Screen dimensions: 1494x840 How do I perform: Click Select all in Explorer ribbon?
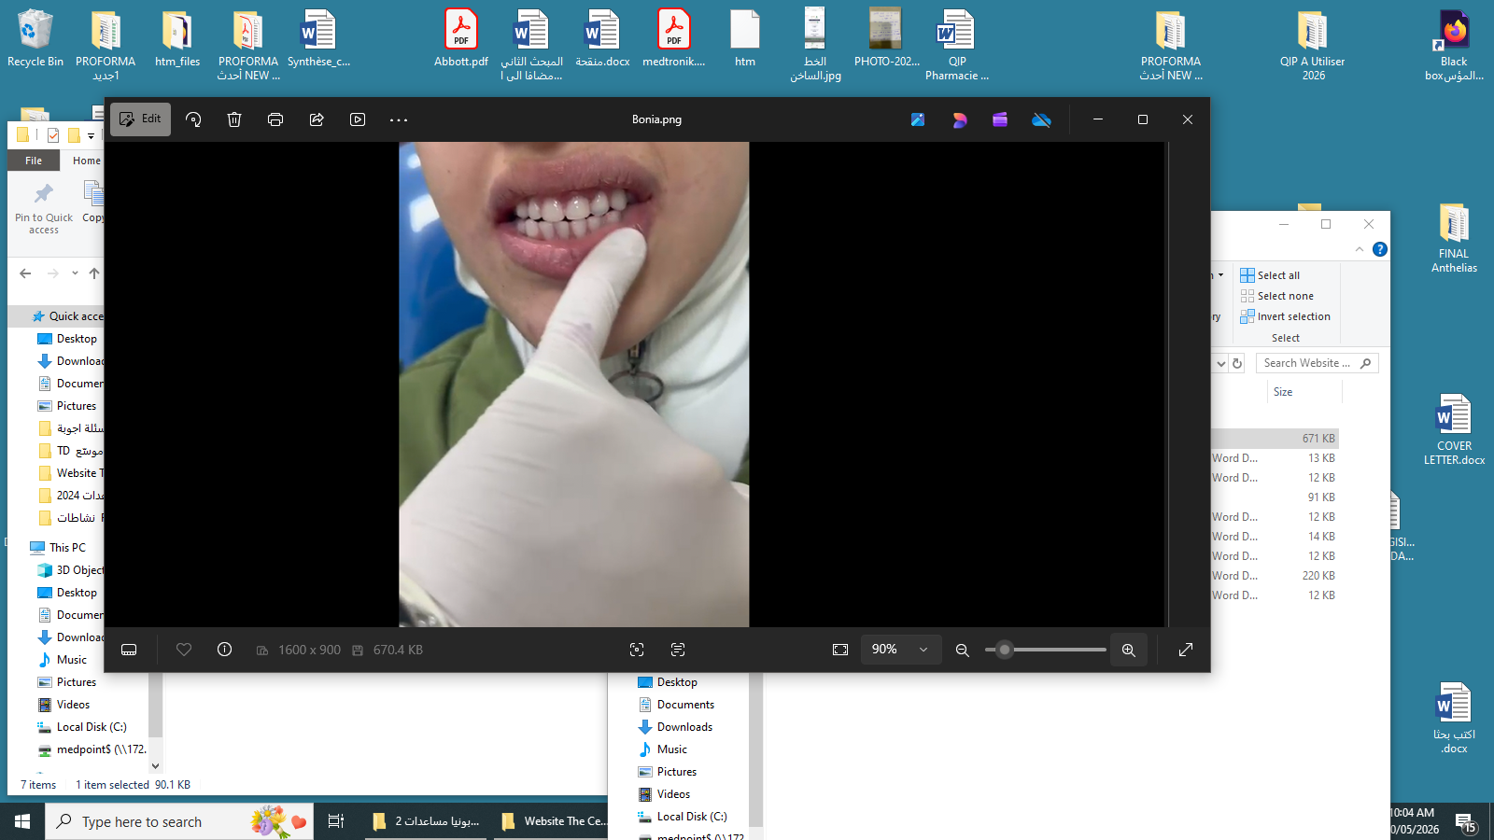(x=1270, y=275)
